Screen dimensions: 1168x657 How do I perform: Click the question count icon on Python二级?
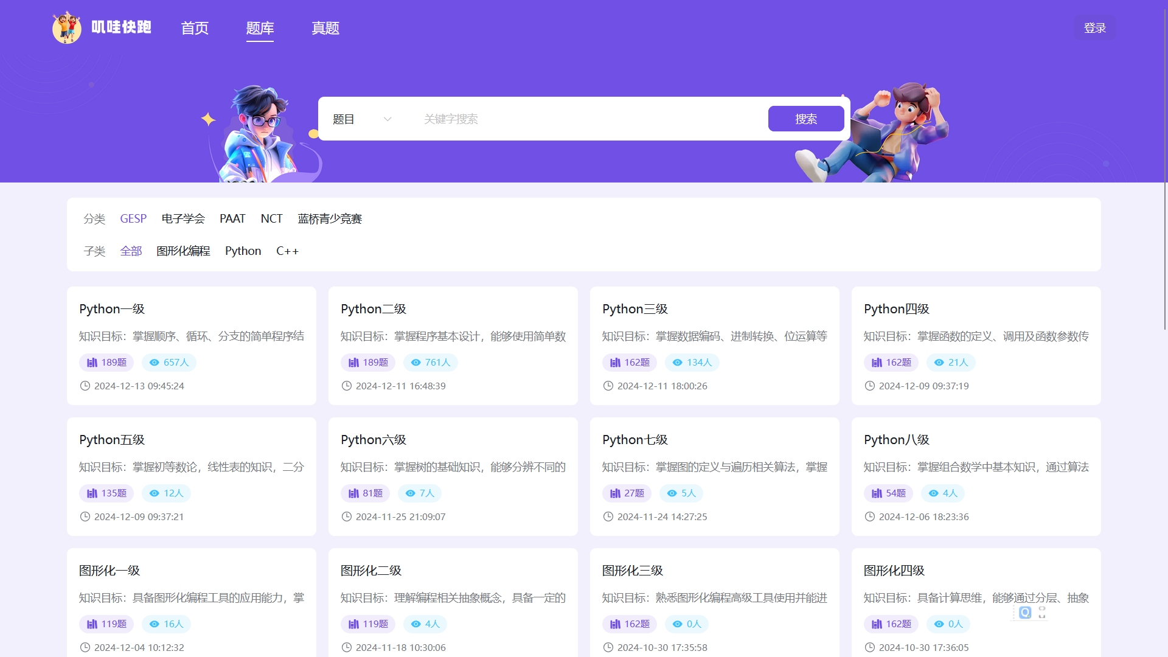[x=353, y=363]
